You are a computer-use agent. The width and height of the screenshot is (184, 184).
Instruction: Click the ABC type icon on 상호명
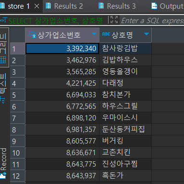point(106,34)
